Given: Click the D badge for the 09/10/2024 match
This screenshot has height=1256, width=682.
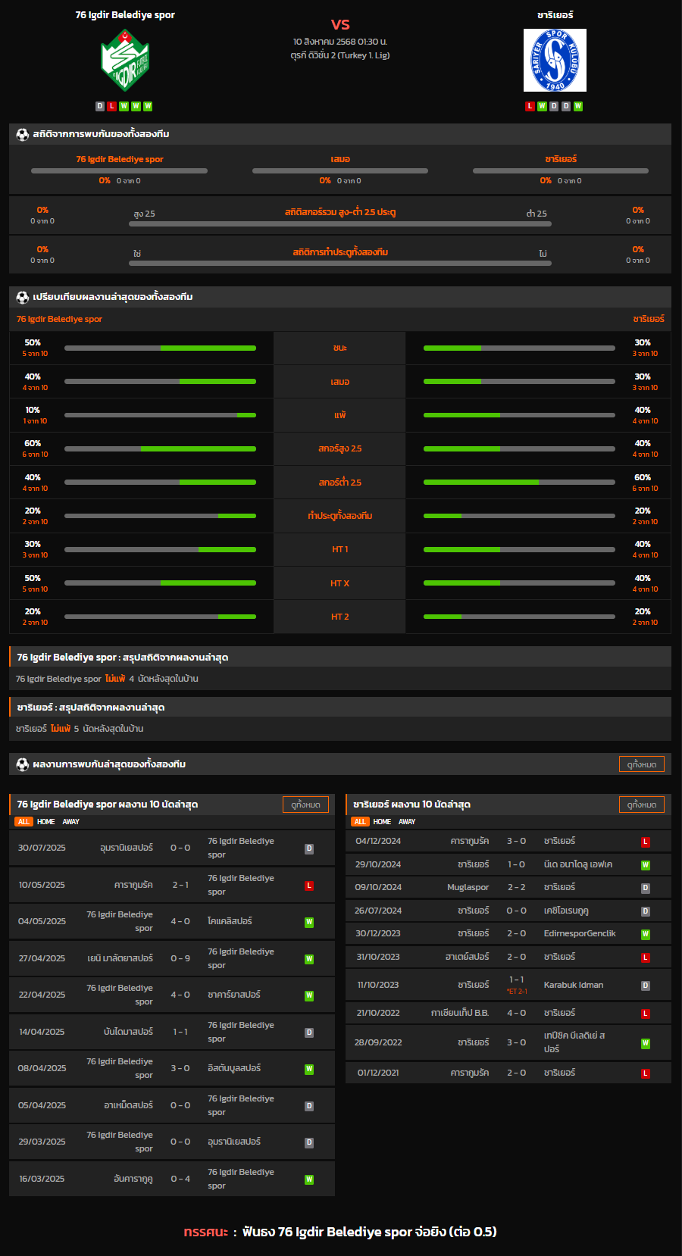Looking at the screenshot, I should [x=646, y=888].
